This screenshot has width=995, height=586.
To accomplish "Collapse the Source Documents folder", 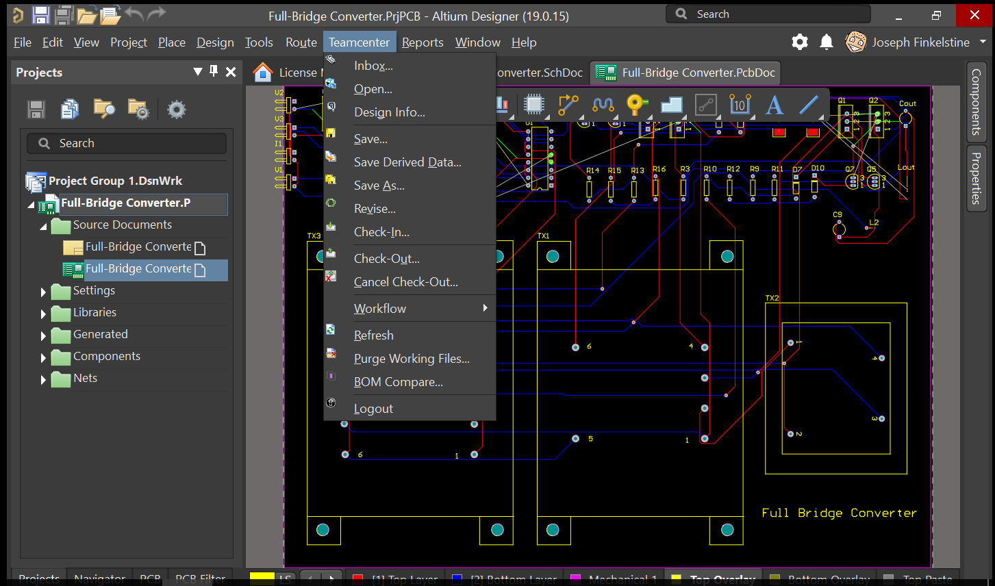I will coord(43,226).
